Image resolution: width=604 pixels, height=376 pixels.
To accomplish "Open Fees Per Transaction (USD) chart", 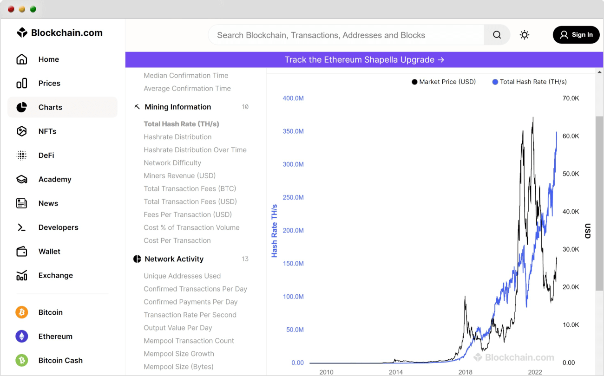I will tap(188, 215).
